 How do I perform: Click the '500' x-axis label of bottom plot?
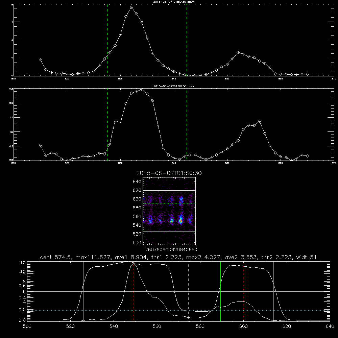click(27, 327)
